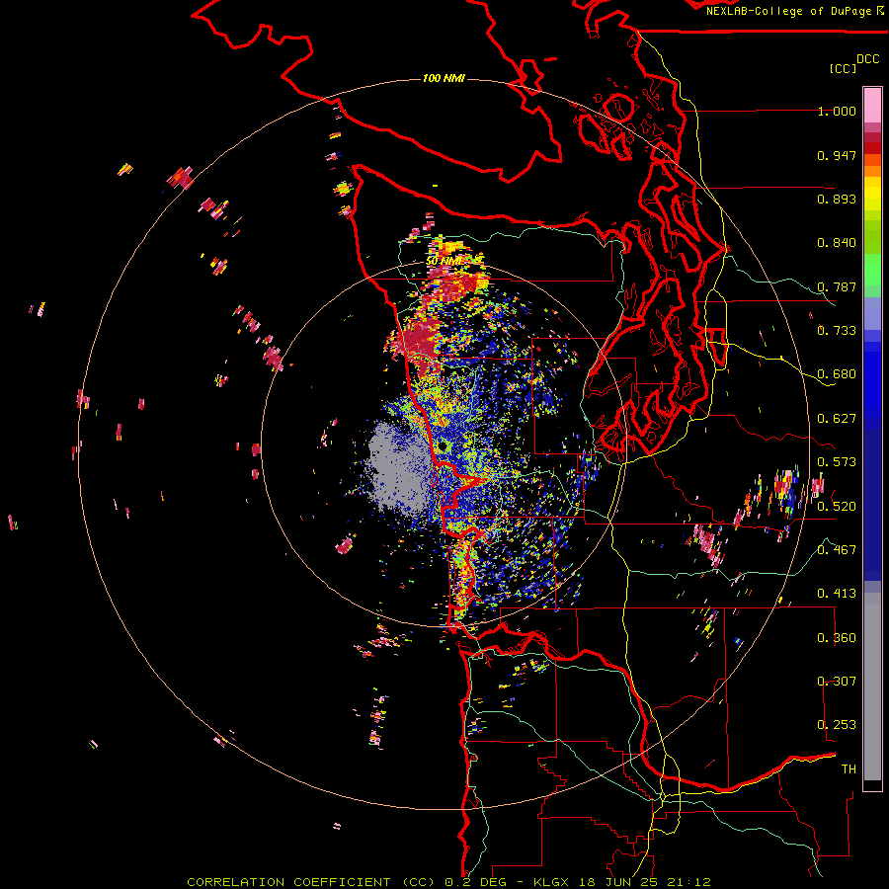Click the 0.840 scale value
Image resolution: width=889 pixels, height=889 pixels.
pos(837,243)
